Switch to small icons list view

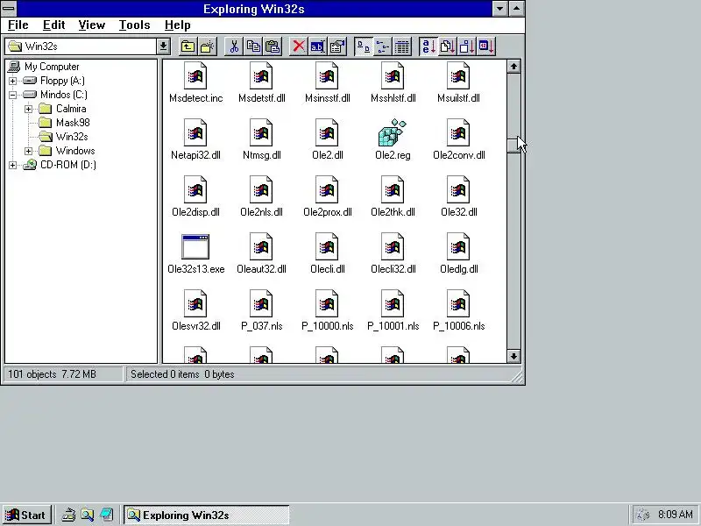click(383, 46)
